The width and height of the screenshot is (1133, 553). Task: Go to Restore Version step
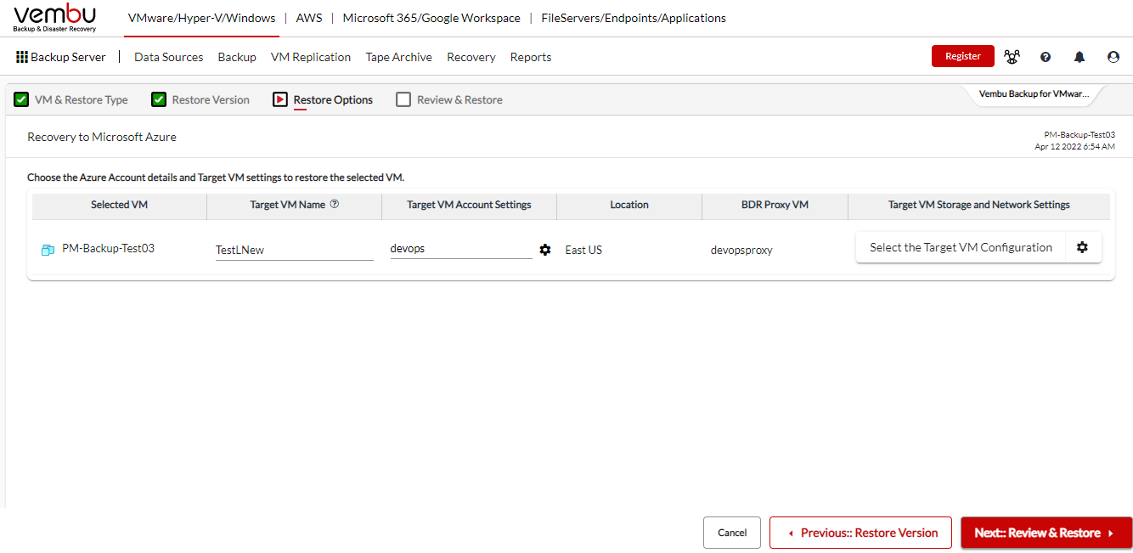pyautogui.click(x=211, y=99)
